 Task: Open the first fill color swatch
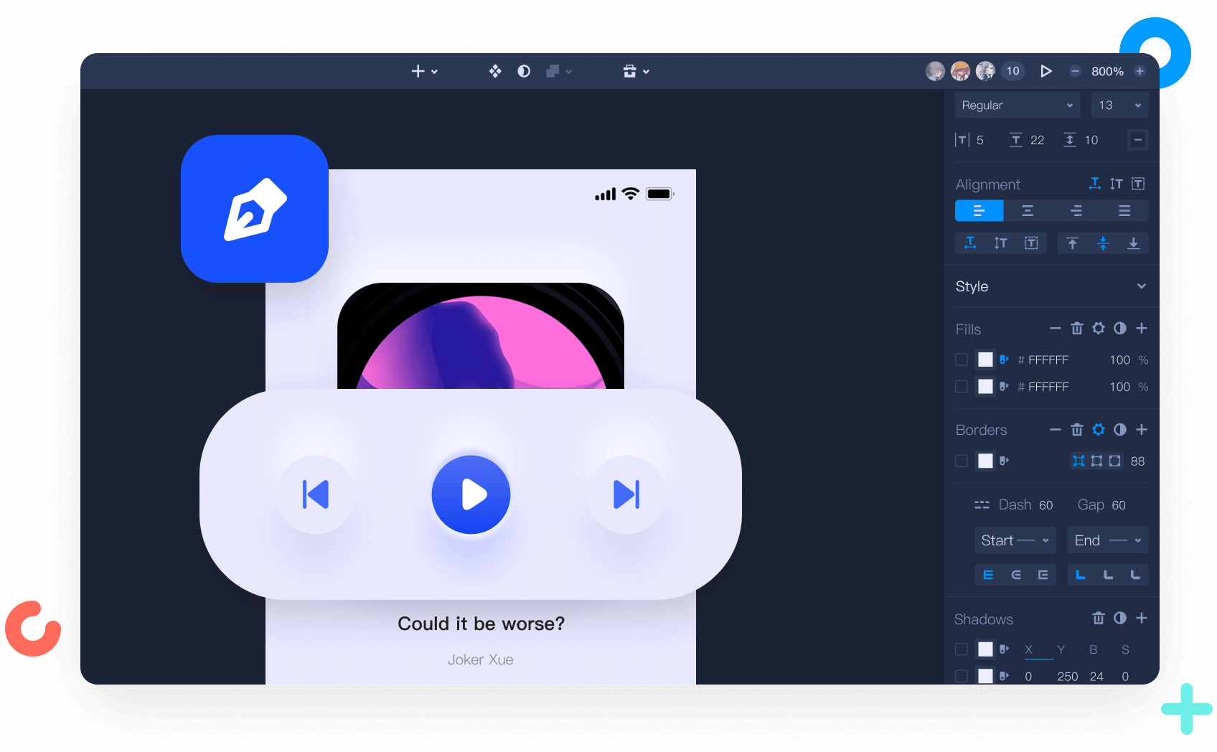pos(986,359)
